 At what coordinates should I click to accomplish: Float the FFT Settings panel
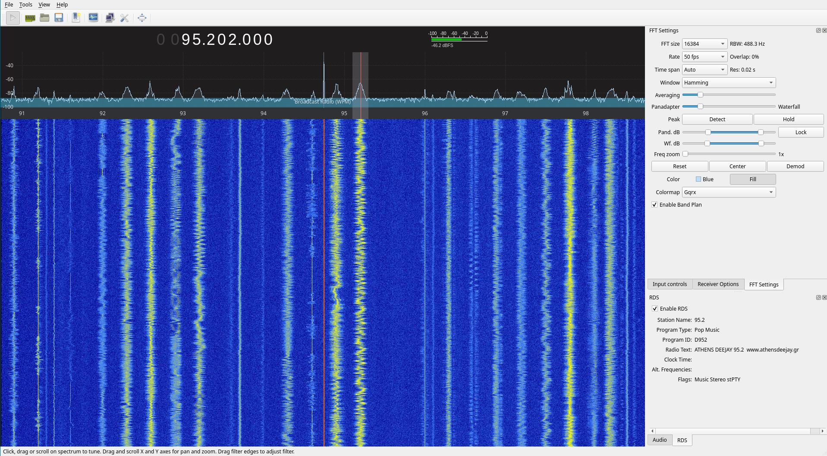tap(818, 31)
